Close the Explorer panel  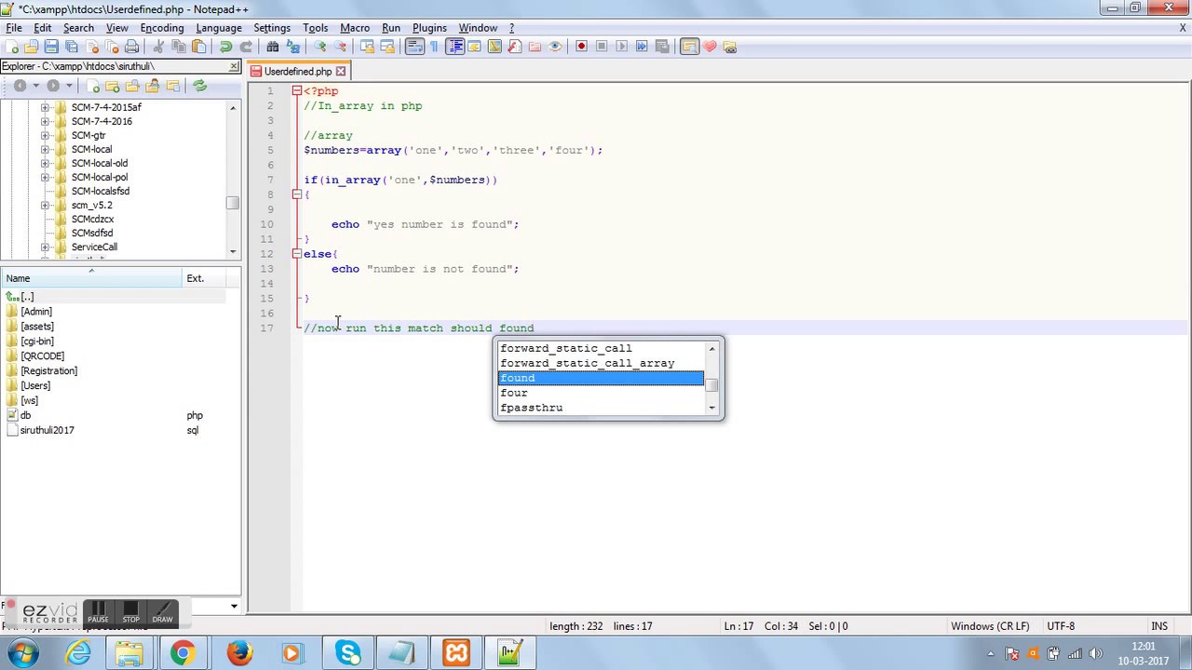235,66
